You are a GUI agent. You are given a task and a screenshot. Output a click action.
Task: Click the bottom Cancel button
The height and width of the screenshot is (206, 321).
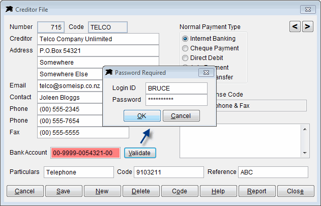25,191
